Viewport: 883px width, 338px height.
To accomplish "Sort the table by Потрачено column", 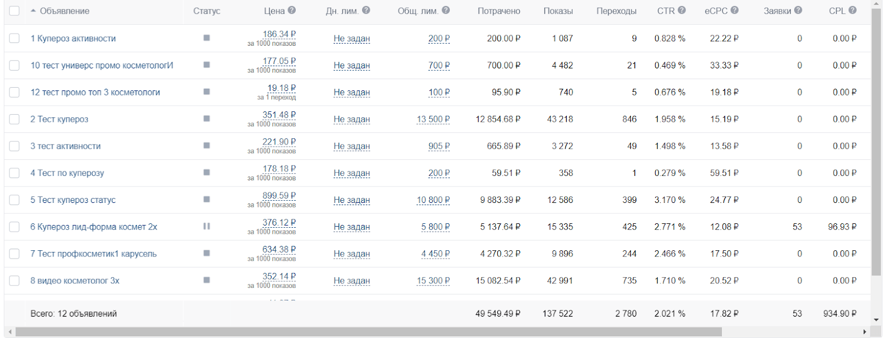I will click(x=498, y=11).
